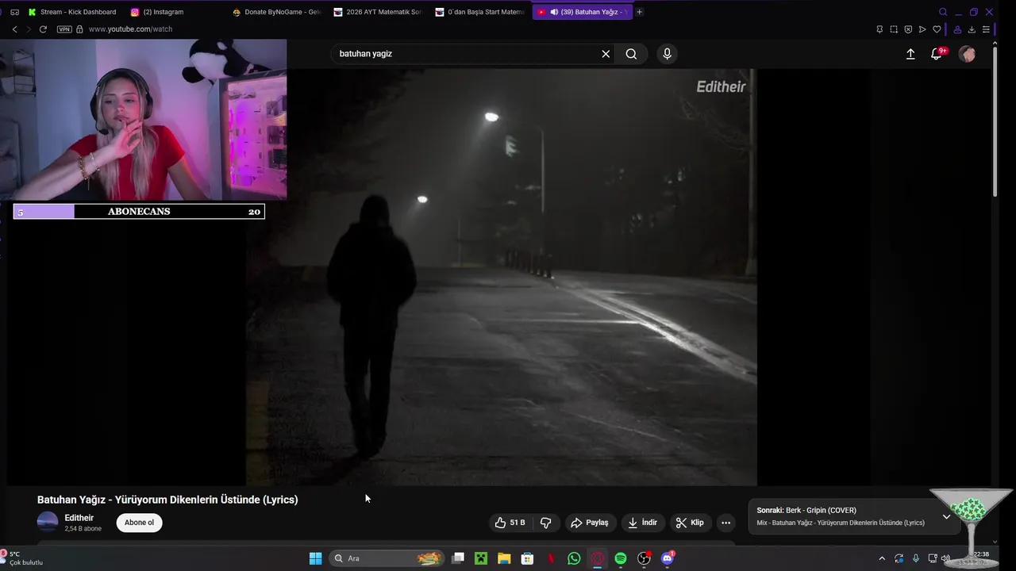
Task: Click the tray microphone icon
Action: 916,558
